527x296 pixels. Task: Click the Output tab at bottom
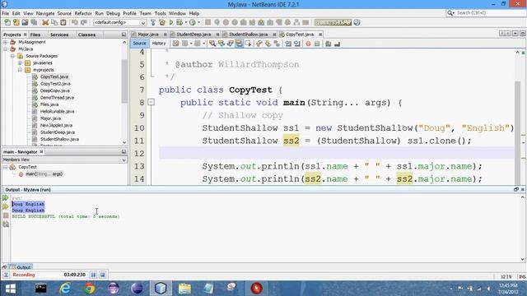tap(21, 267)
